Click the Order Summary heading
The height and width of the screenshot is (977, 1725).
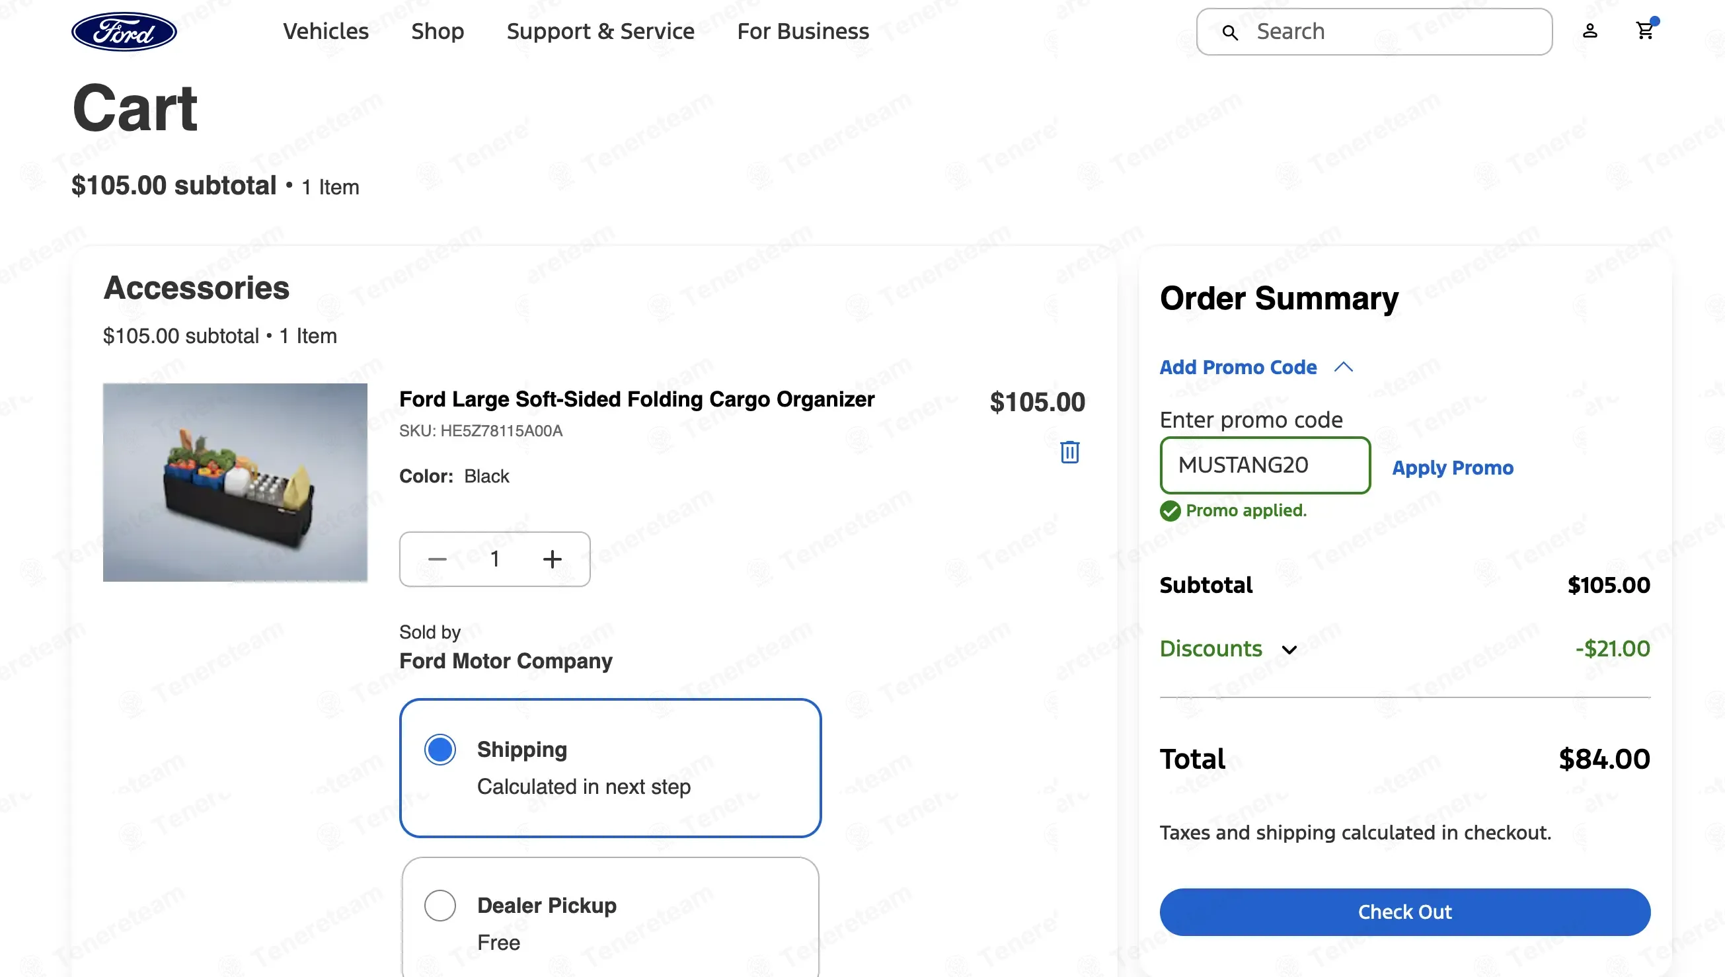[x=1279, y=298]
